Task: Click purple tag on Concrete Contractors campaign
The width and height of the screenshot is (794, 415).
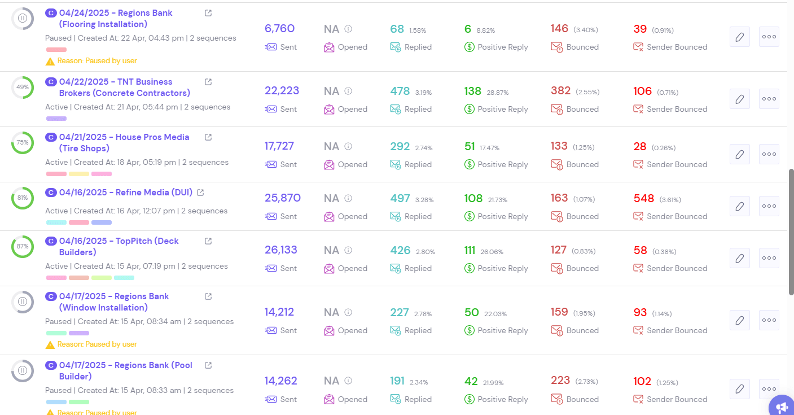Action: click(56, 119)
